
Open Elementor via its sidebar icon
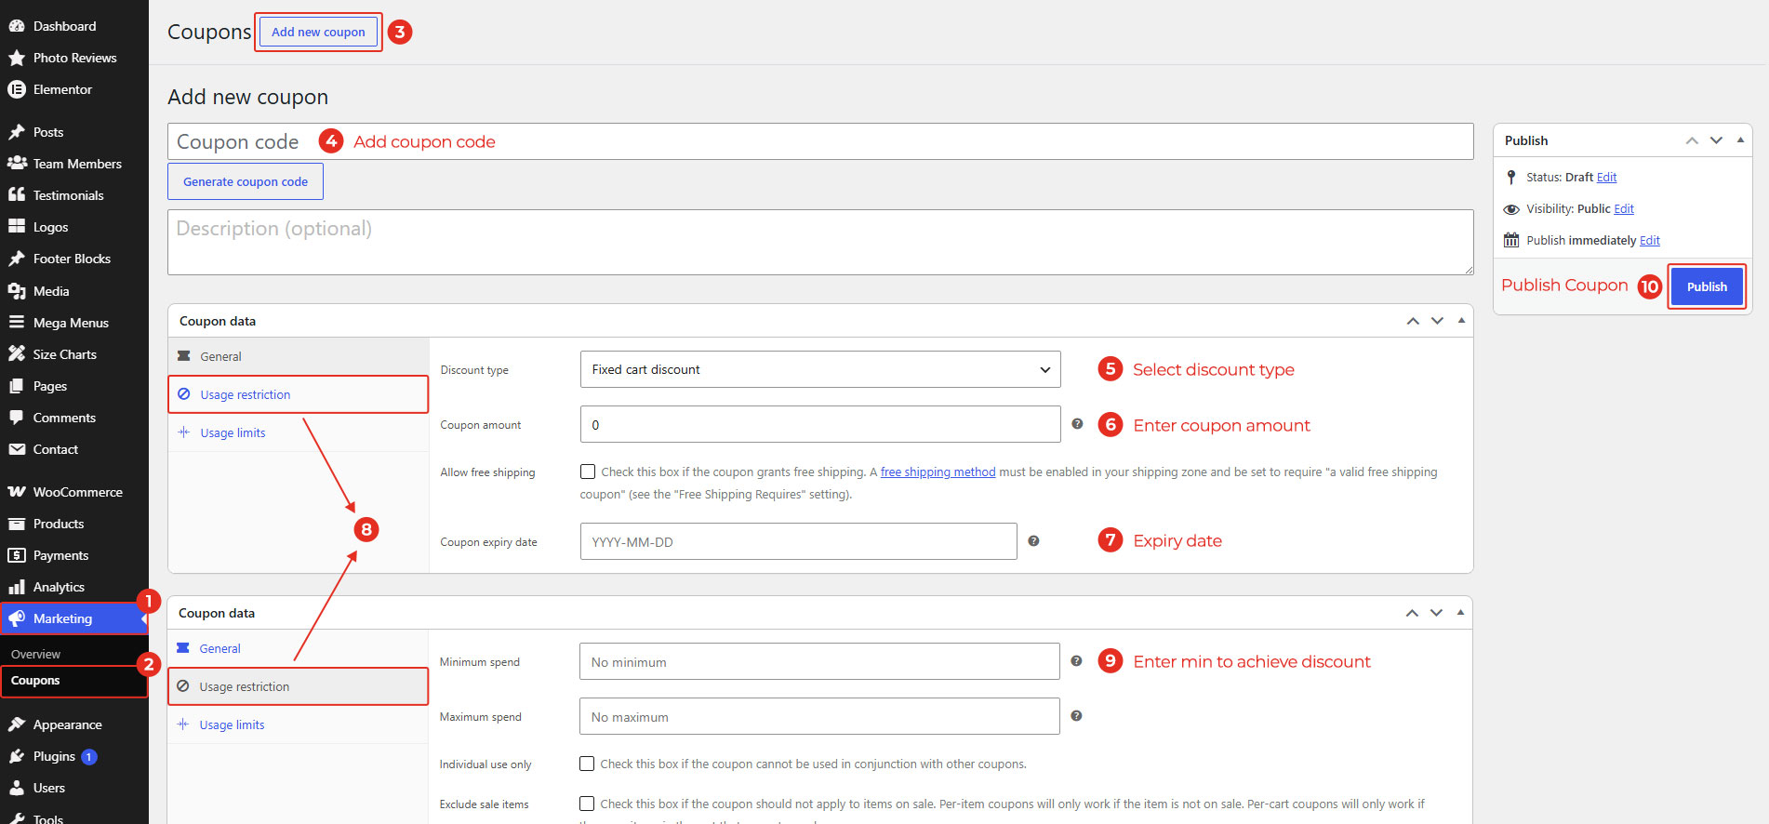pos(17,89)
